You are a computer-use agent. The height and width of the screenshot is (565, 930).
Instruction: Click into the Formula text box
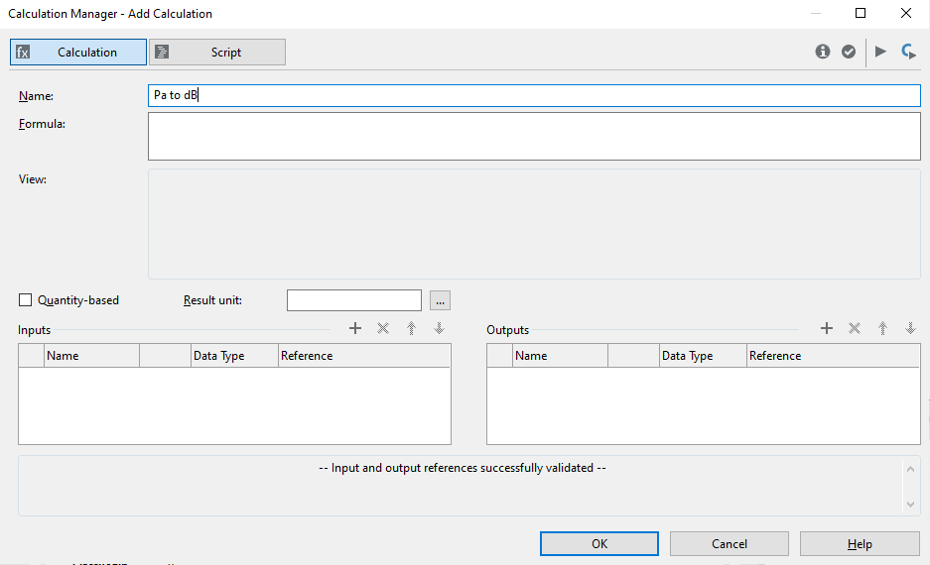pyautogui.click(x=534, y=136)
